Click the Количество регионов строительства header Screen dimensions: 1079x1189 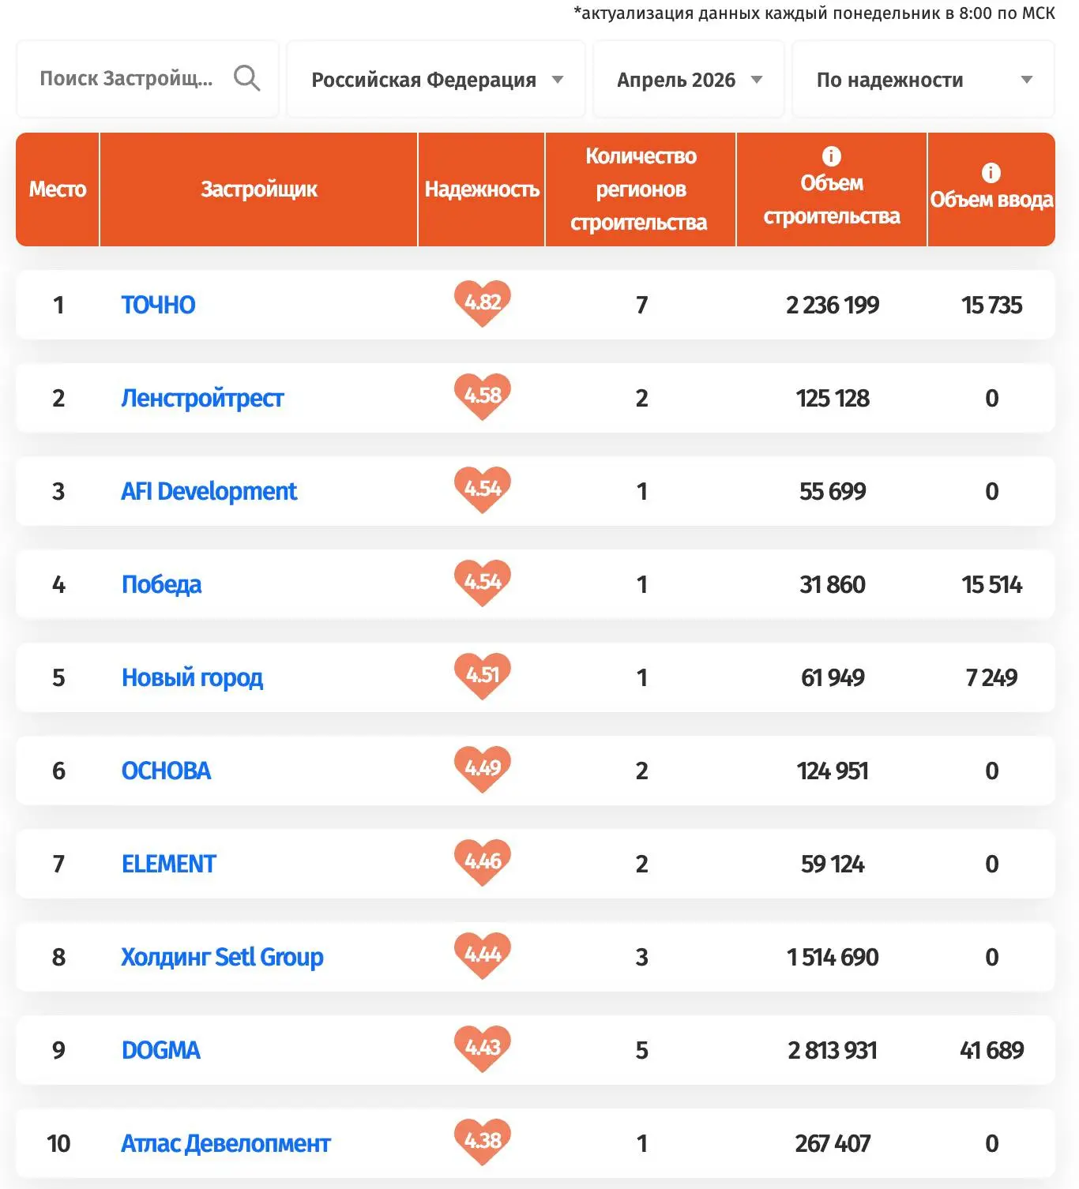click(641, 189)
